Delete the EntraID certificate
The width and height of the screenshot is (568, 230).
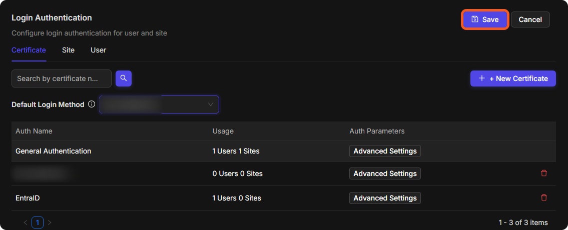[544, 198]
